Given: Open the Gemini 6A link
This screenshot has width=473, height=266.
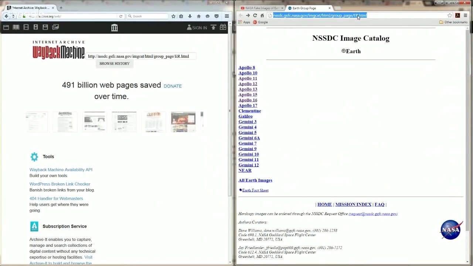Looking at the screenshot, I should [249, 138].
